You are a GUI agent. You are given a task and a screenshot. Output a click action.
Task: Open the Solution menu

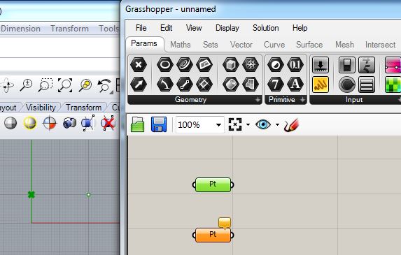pyautogui.click(x=265, y=28)
